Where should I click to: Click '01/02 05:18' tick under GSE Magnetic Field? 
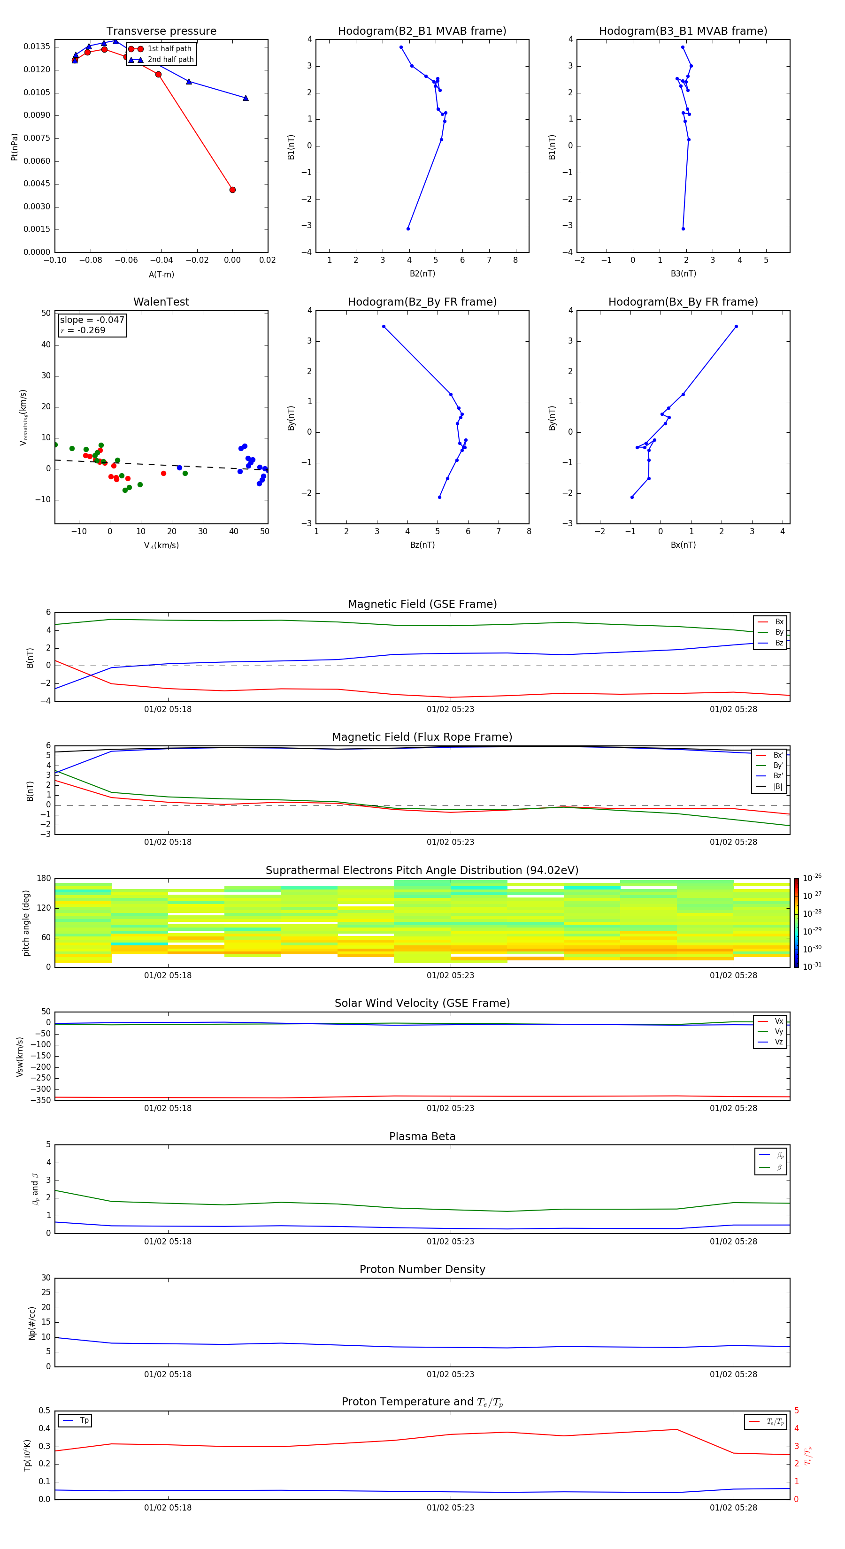(168, 710)
